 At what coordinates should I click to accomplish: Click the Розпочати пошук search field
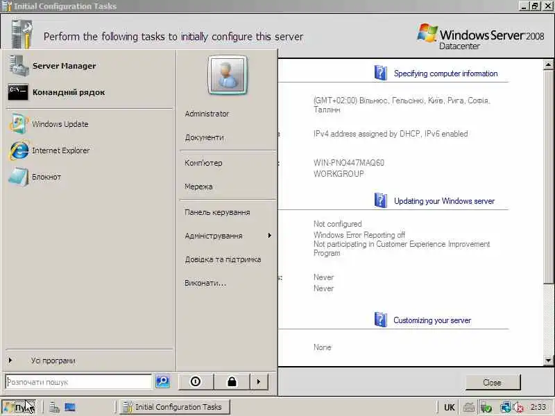click(78, 382)
